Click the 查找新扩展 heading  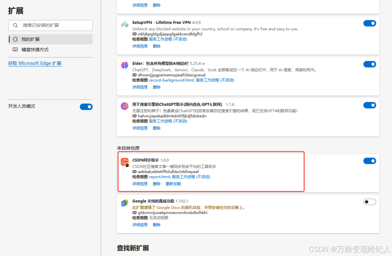tap(133, 248)
